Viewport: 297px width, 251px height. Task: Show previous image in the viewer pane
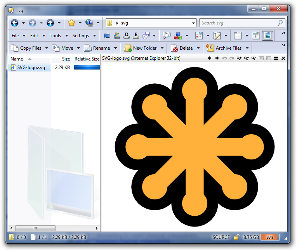click(210, 58)
